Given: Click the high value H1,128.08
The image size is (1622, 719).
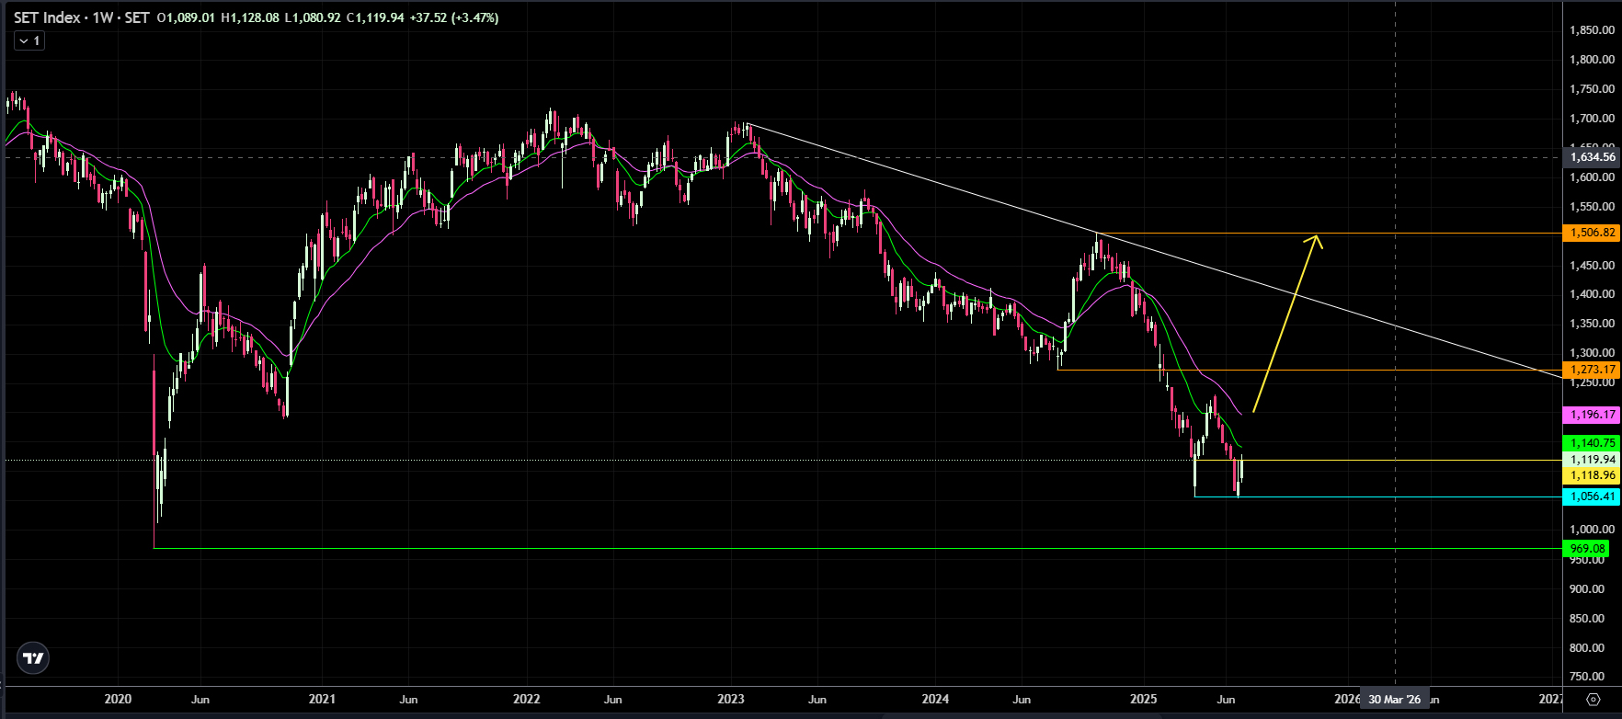Looking at the screenshot, I should point(250,17).
